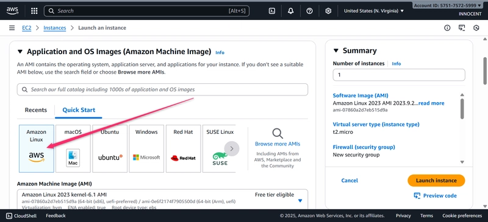Click the Browse more AMIs magnifier icon
Screen dimensions: 488x222
pyautogui.click(x=278, y=134)
